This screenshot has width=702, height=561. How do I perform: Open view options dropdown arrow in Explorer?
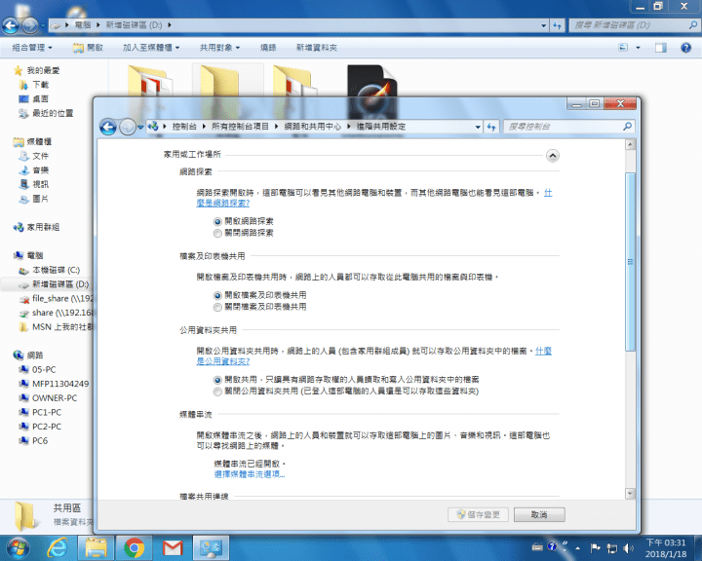point(638,48)
